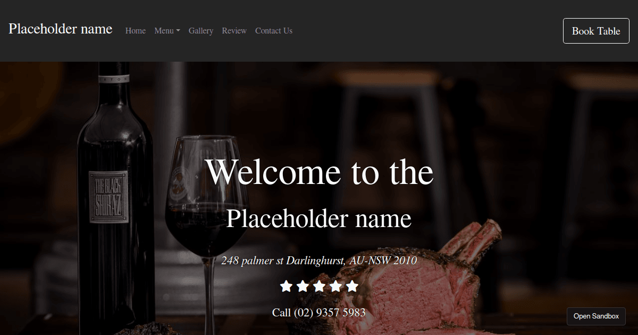Expand the Menu dropdown caret
Viewport: 638px width, 335px height.
[x=178, y=31]
